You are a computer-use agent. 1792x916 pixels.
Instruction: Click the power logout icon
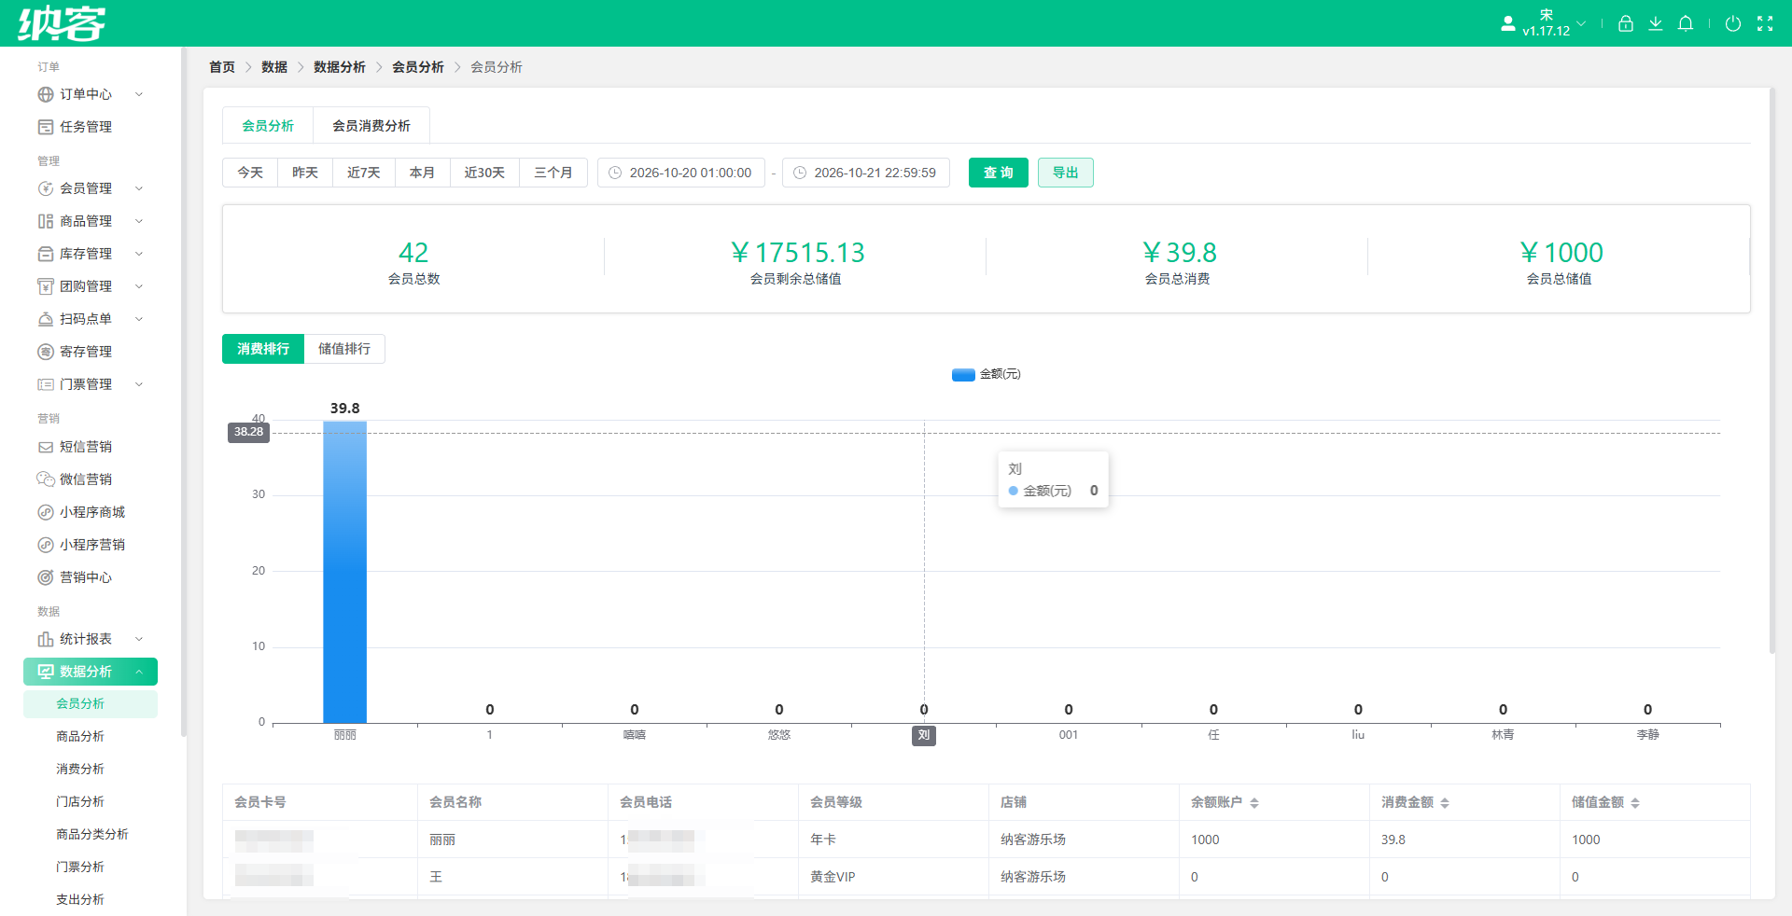pyautogui.click(x=1733, y=23)
